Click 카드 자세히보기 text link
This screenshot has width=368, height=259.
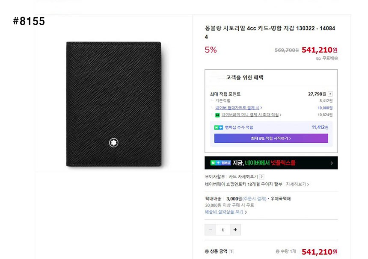point(243,177)
